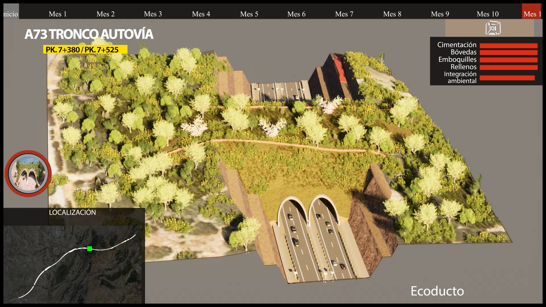
Task: Select the Integración ambiental label
Action: (460, 77)
